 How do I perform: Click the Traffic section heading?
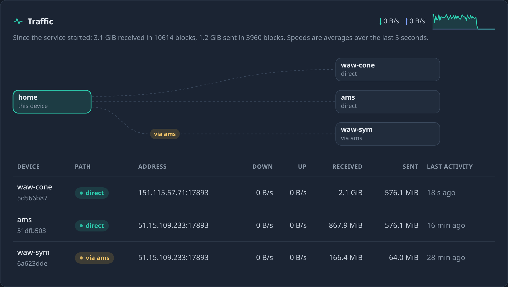coord(40,21)
